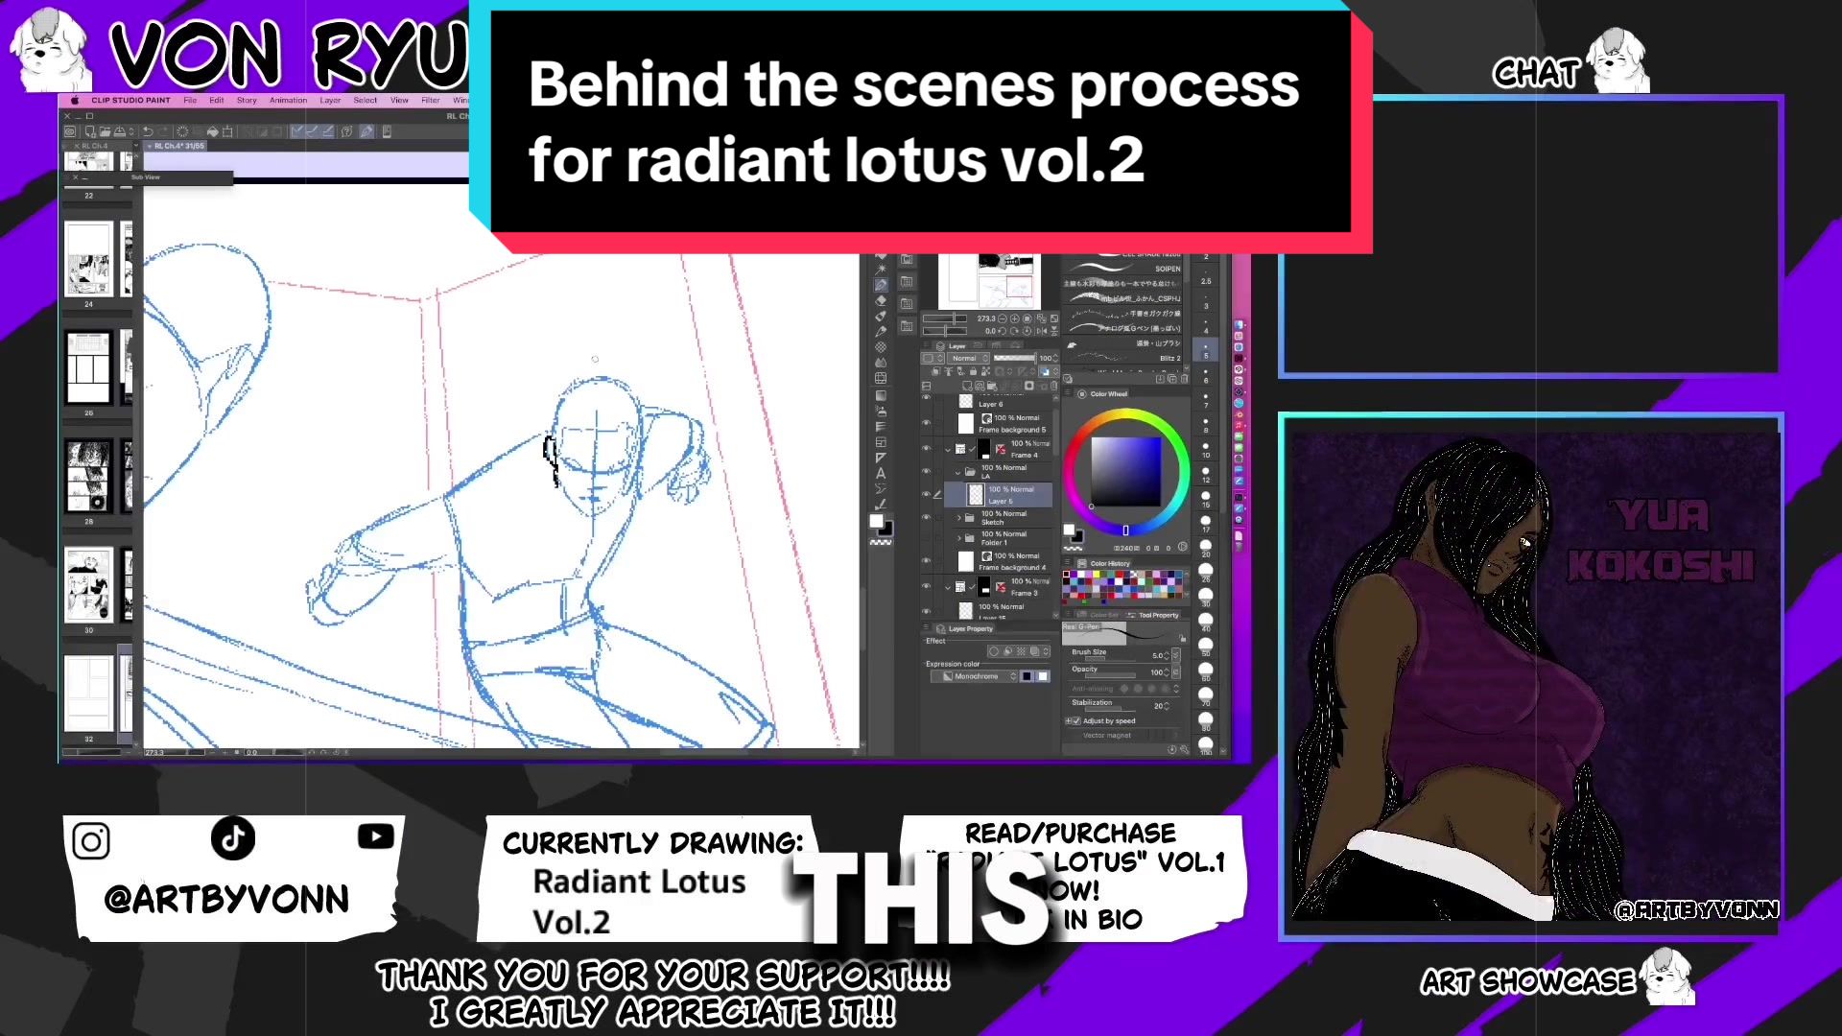Toggle visibility of Frame background 5 layer
1842x1036 pixels.
coord(926,423)
